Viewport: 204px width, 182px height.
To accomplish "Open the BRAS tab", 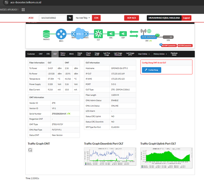I will point(71,54).
